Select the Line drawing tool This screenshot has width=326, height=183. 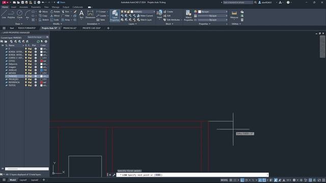click(x=4, y=15)
